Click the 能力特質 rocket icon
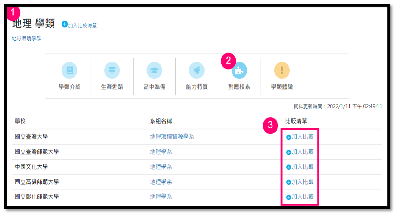397x217 pixels. 196,70
